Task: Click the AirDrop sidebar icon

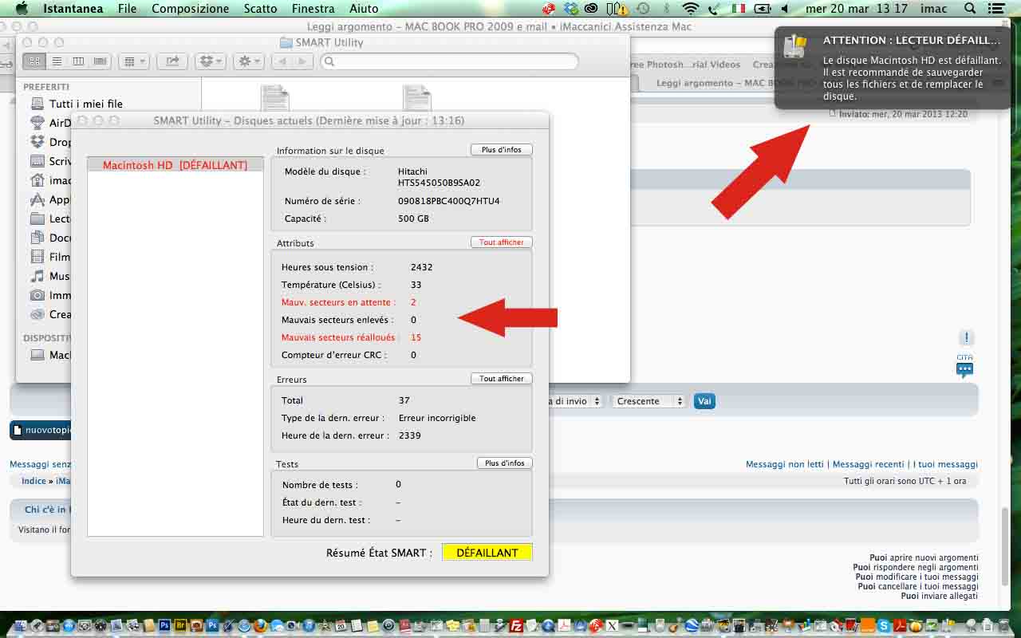Action: (x=37, y=123)
